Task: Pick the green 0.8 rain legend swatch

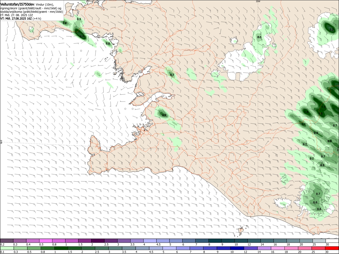Action: [x=47, y=248]
